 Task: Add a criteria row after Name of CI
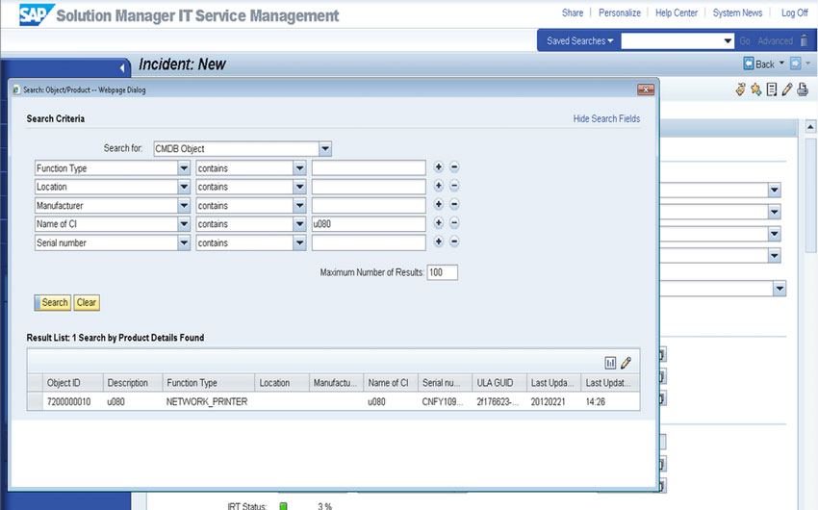pyautogui.click(x=438, y=223)
